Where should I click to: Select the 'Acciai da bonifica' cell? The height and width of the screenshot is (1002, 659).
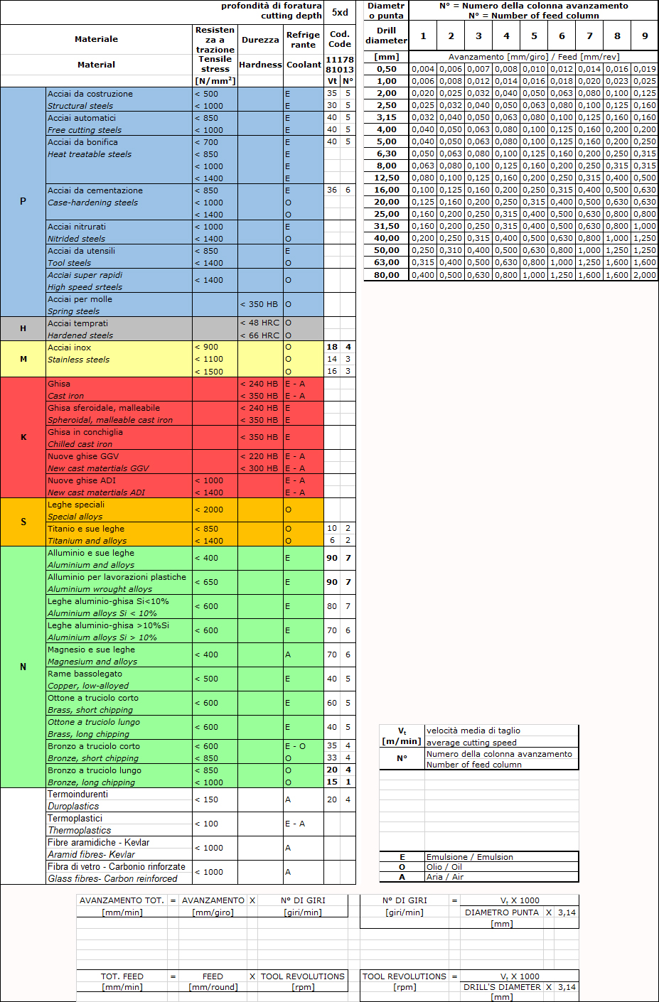pos(119,142)
